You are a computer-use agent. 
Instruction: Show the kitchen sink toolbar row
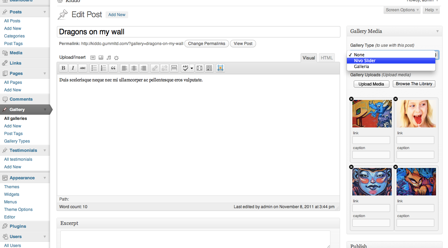pyautogui.click(x=209, y=68)
